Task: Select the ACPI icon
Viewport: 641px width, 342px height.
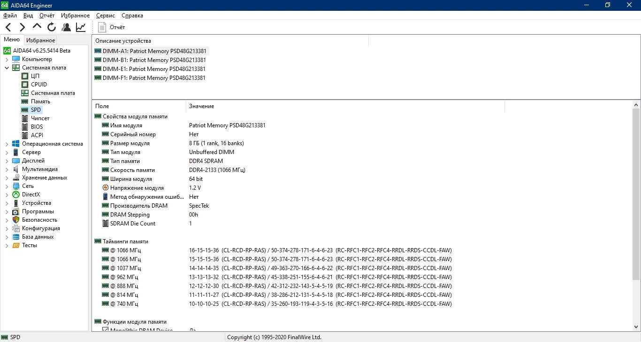Action: click(25, 135)
